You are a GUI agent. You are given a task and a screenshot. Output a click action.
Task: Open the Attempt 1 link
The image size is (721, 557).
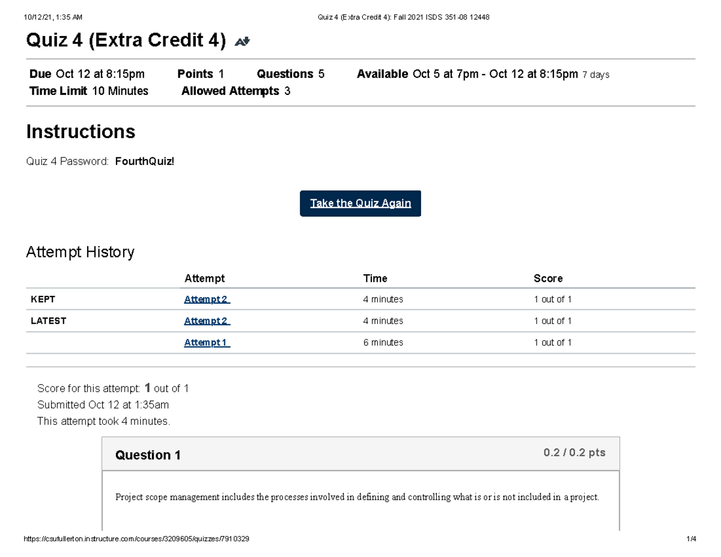click(x=207, y=342)
